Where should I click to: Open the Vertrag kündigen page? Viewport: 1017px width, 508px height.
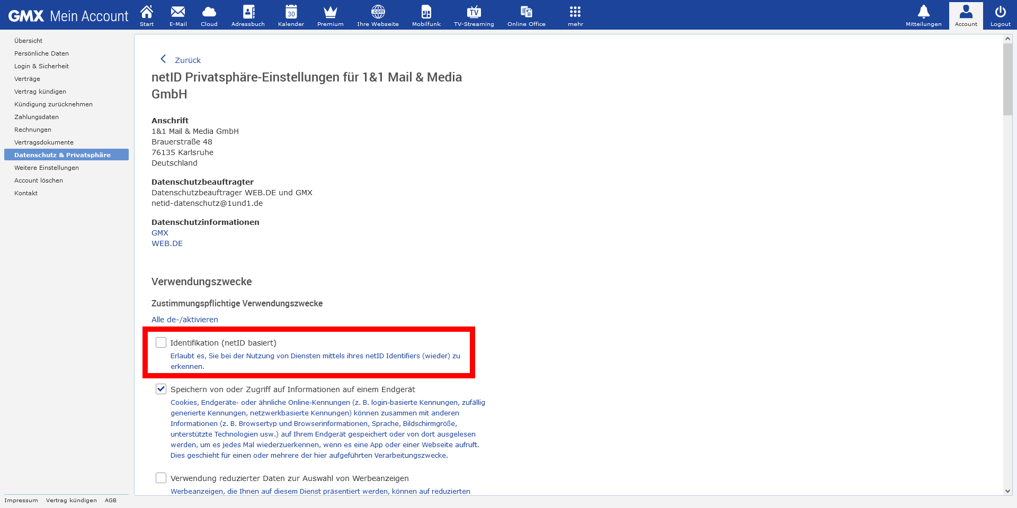tap(40, 91)
